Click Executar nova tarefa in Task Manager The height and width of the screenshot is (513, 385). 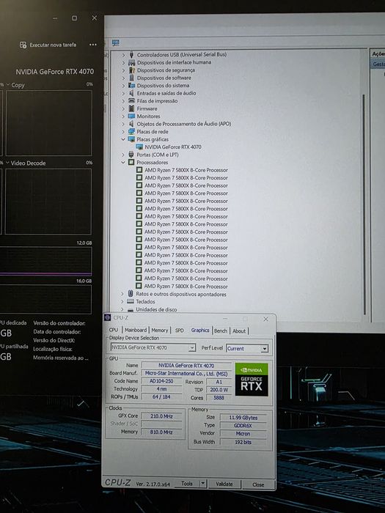point(48,45)
